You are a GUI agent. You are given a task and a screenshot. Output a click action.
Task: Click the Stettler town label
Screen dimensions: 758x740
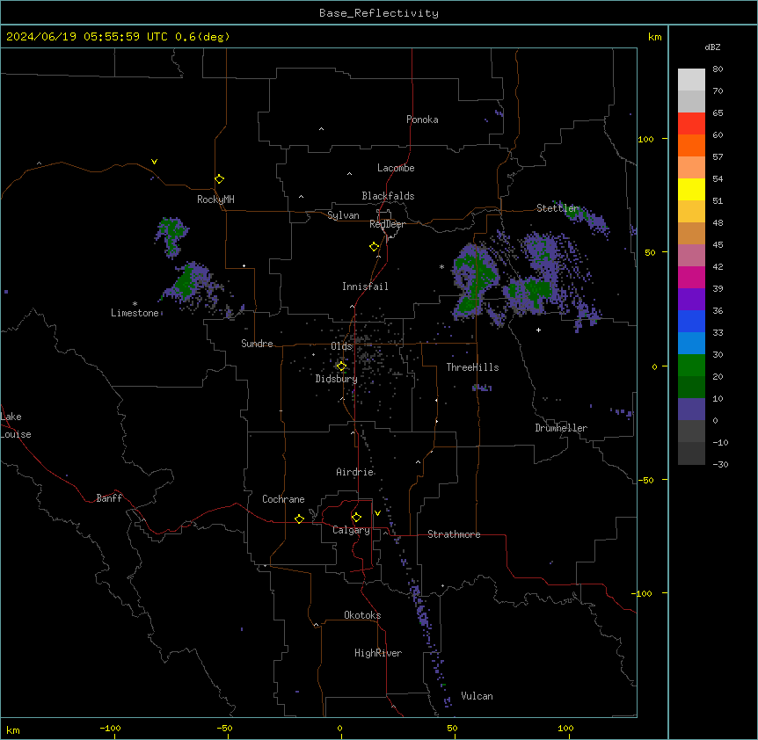(x=558, y=208)
